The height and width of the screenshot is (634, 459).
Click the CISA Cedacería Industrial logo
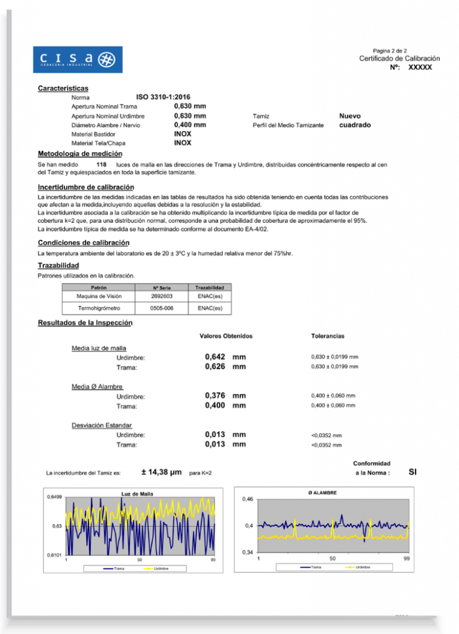pos(77,59)
